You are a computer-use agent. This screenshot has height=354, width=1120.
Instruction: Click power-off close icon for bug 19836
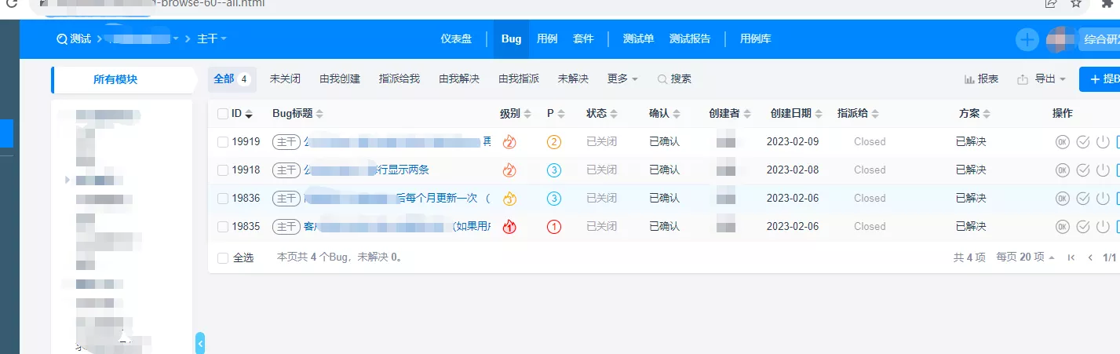point(1103,199)
